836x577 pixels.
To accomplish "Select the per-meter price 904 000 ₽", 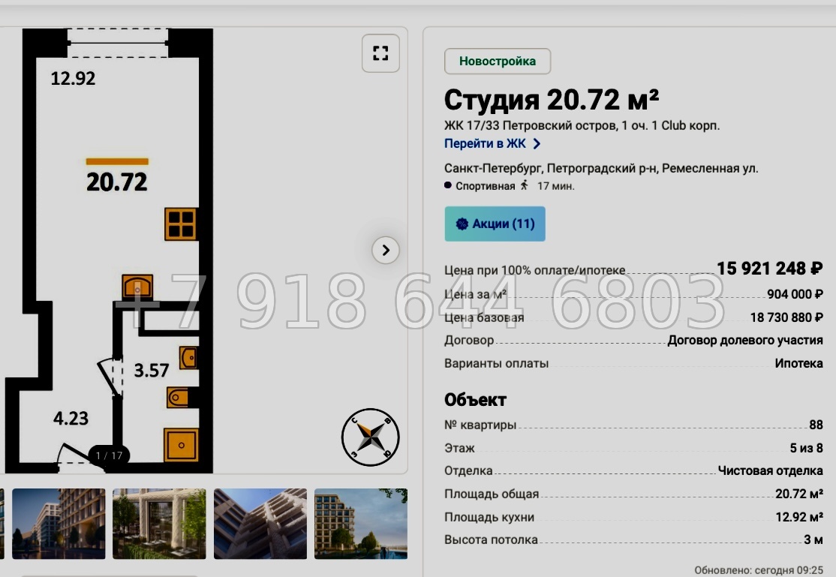I will click(795, 294).
